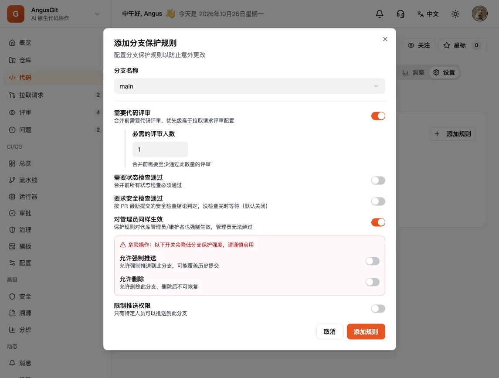The image size is (499, 378).
Task: Click the plus icon beside 添加规则
Action: click(x=437, y=134)
